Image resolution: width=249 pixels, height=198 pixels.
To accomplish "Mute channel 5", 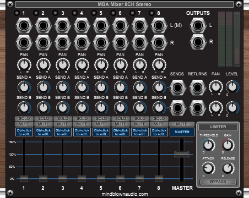I will [101, 124].
